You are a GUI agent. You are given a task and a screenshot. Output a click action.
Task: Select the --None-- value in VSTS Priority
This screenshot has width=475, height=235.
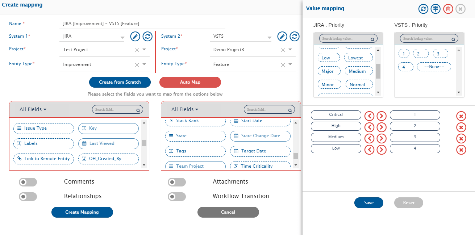(434, 67)
